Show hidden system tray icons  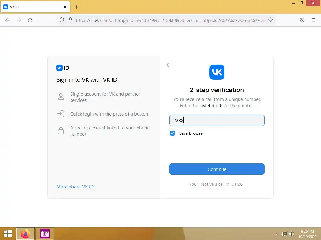point(276,234)
